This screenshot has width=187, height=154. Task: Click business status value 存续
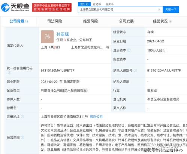(150, 32)
